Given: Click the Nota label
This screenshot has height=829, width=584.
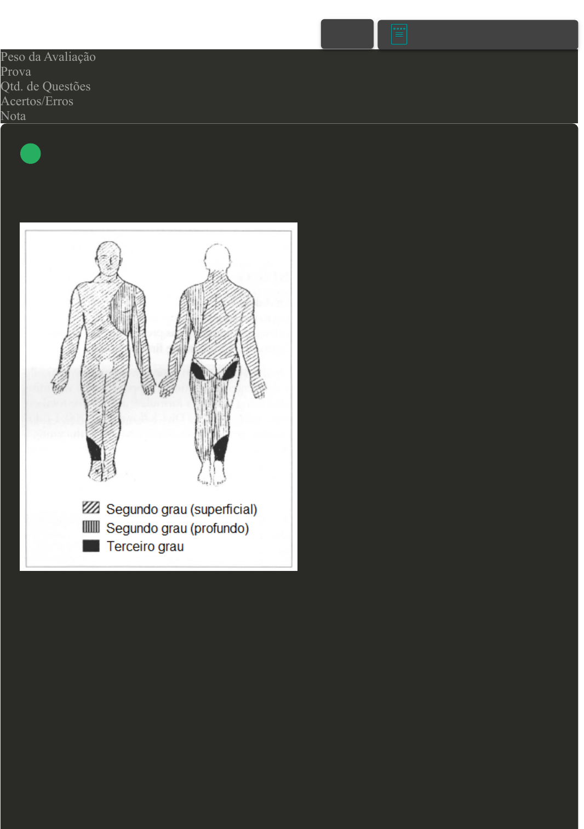Looking at the screenshot, I should (x=13, y=116).
